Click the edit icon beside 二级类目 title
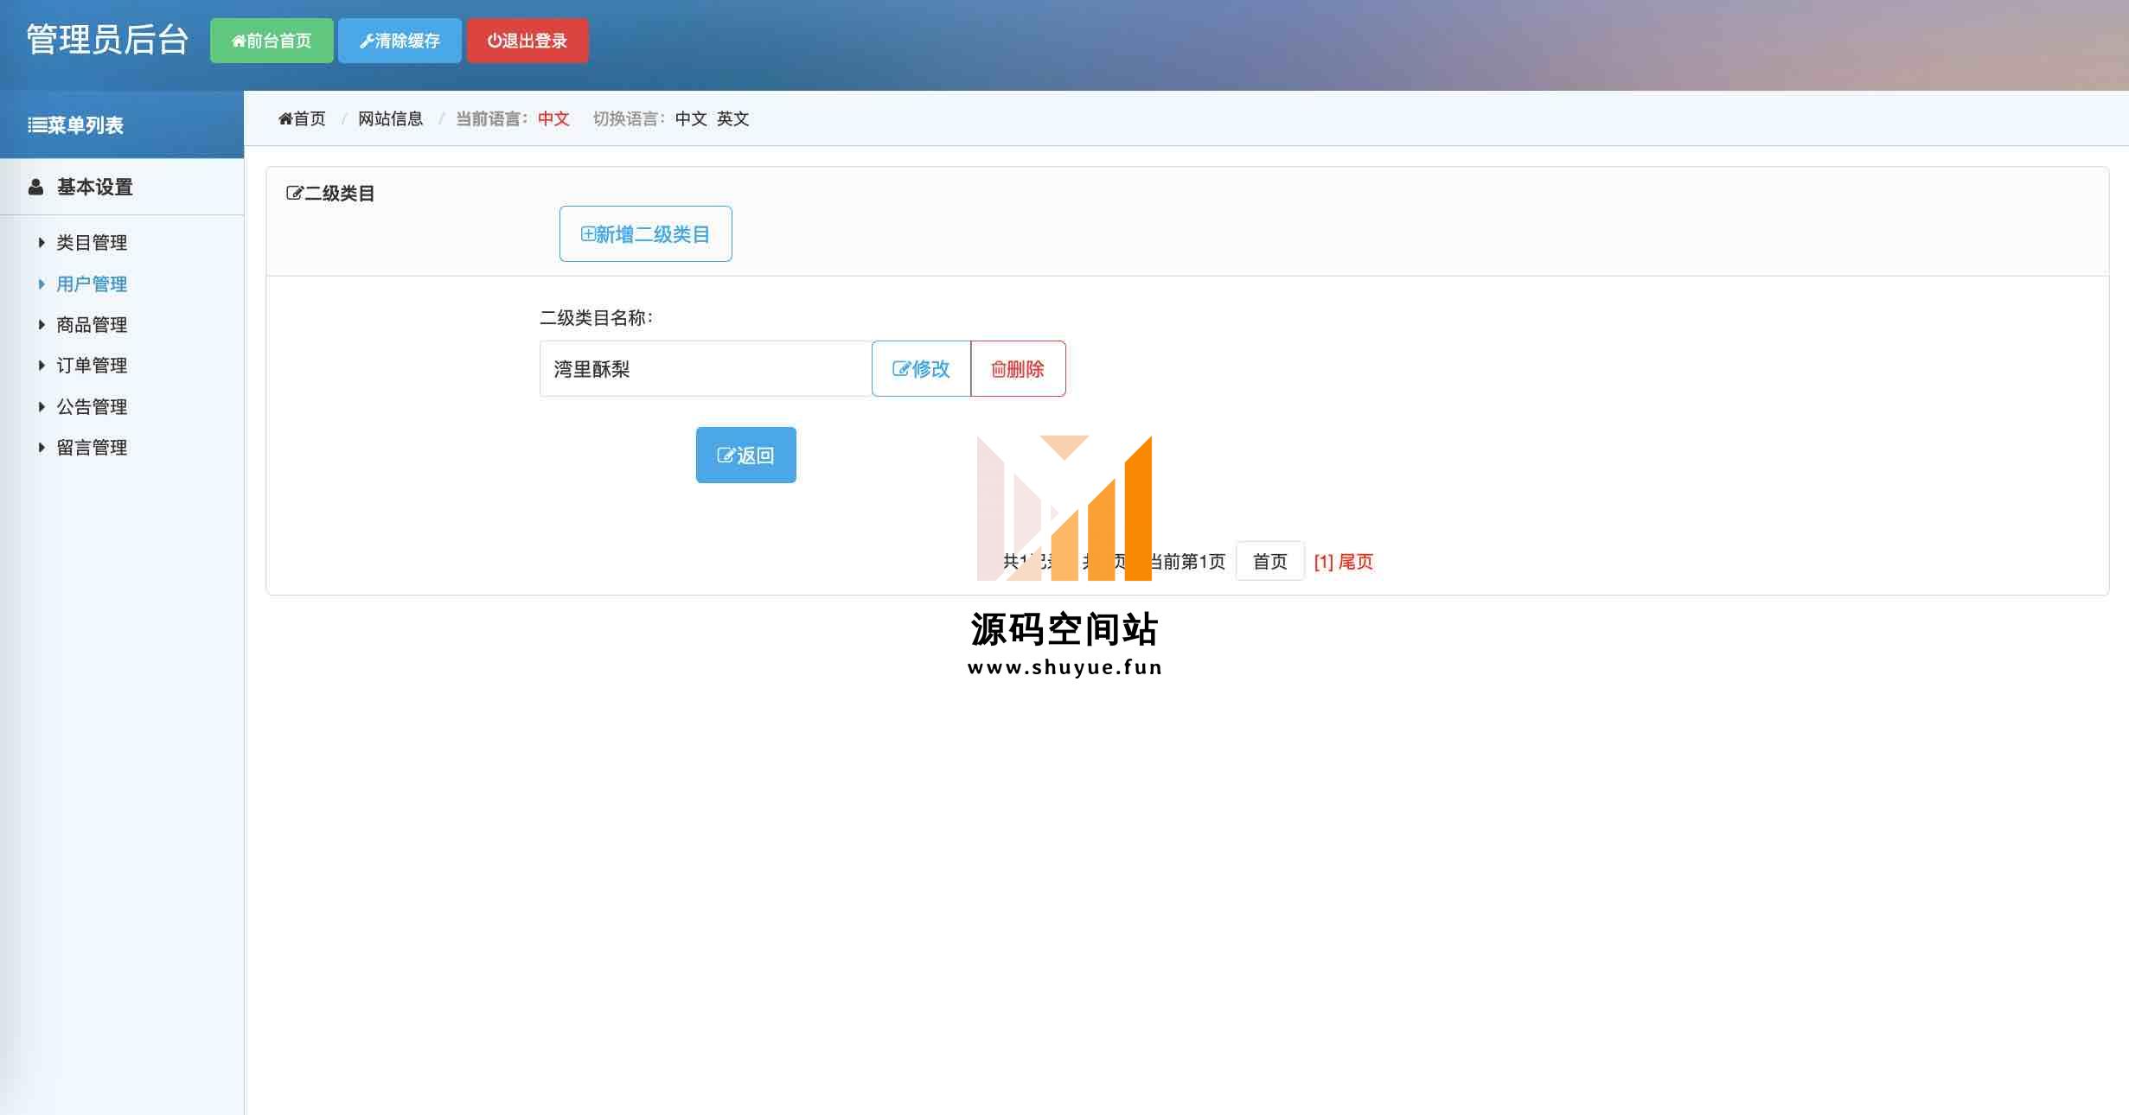The image size is (2129, 1115). (294, 194)
